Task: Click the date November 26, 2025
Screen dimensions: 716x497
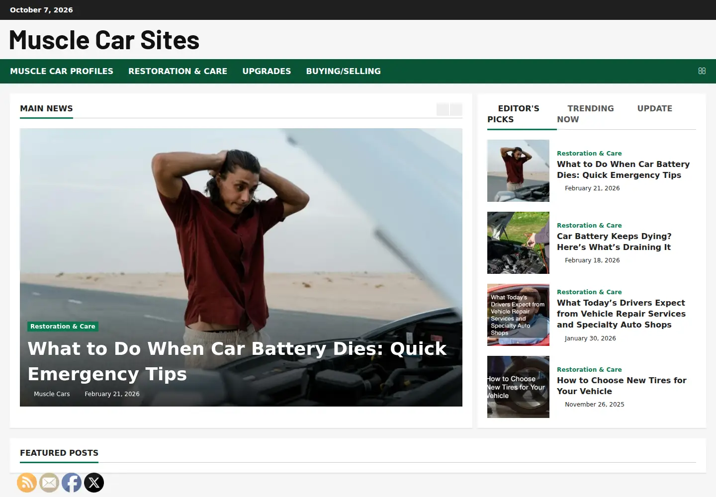Action: coord(595,405)
